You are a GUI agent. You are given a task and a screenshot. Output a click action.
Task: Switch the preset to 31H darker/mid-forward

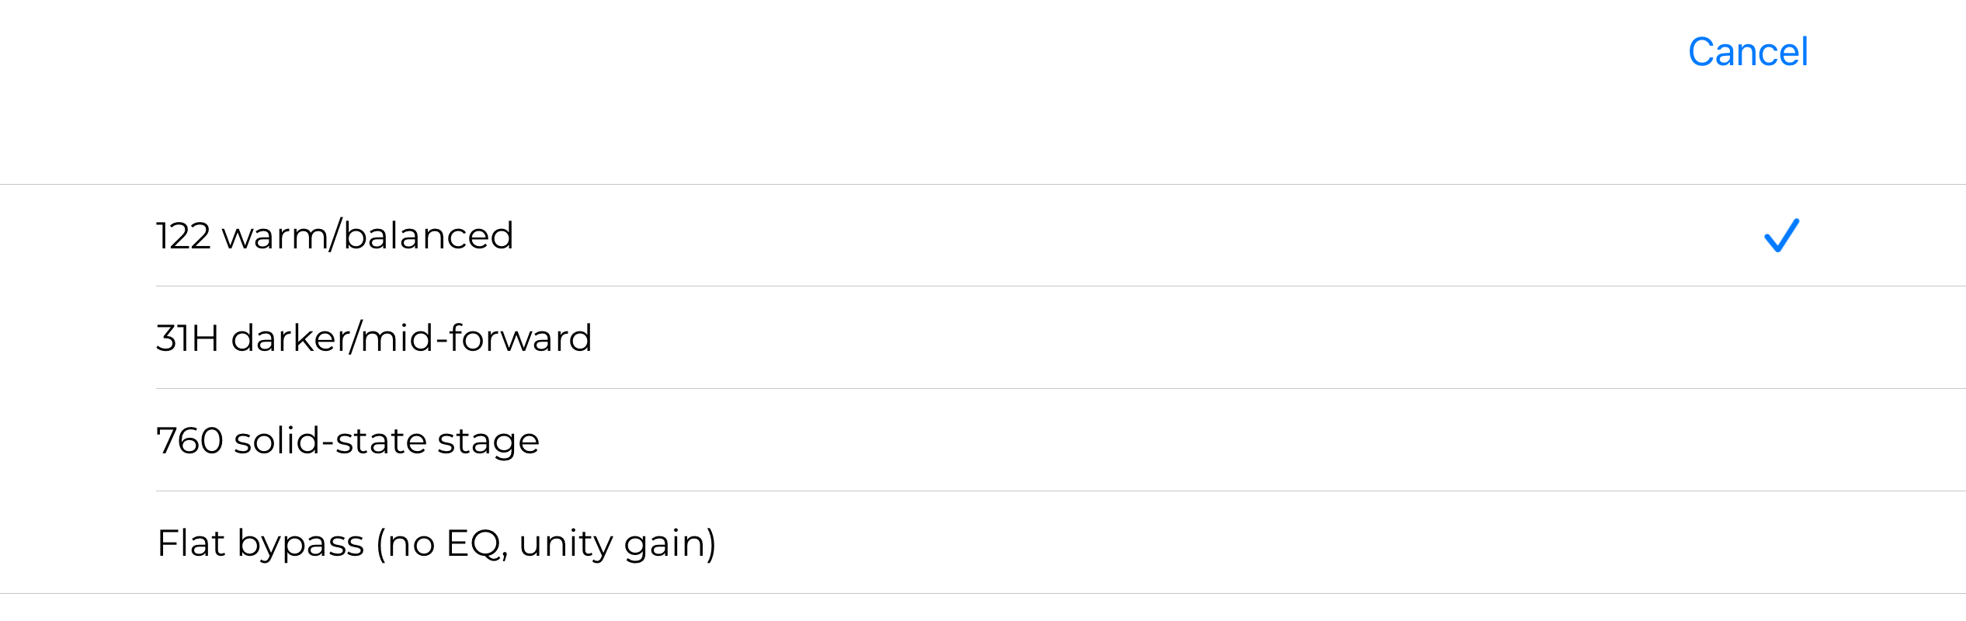983,338
